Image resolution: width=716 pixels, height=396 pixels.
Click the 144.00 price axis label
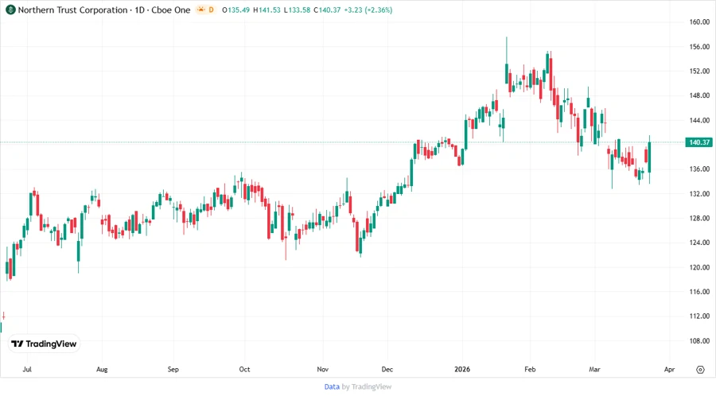699,120
